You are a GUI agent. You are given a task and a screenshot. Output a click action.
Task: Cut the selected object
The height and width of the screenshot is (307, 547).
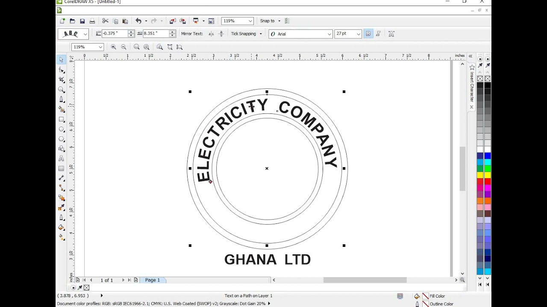pos(105,21)
